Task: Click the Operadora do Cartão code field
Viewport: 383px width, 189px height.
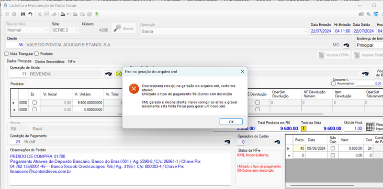Action: pyautogui.click(x=241, y=142)
